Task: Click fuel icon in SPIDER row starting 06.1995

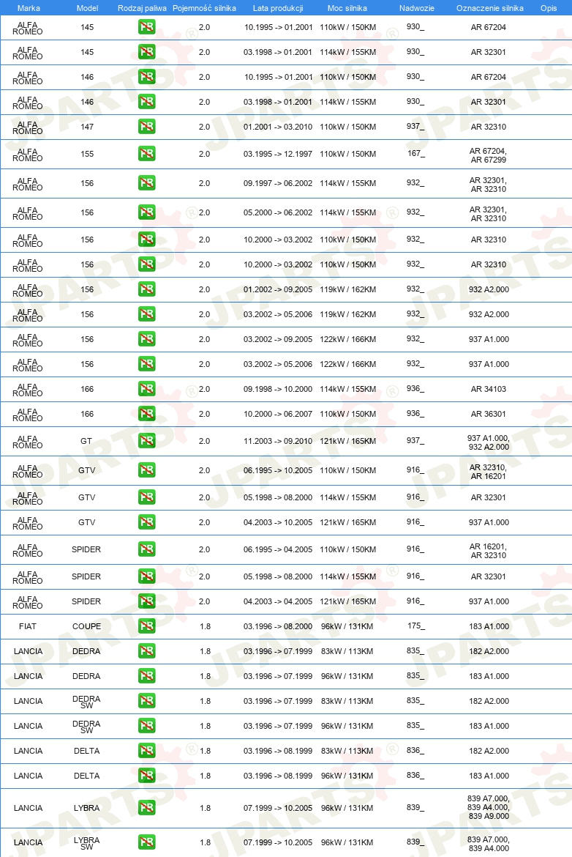Action: 147,549
